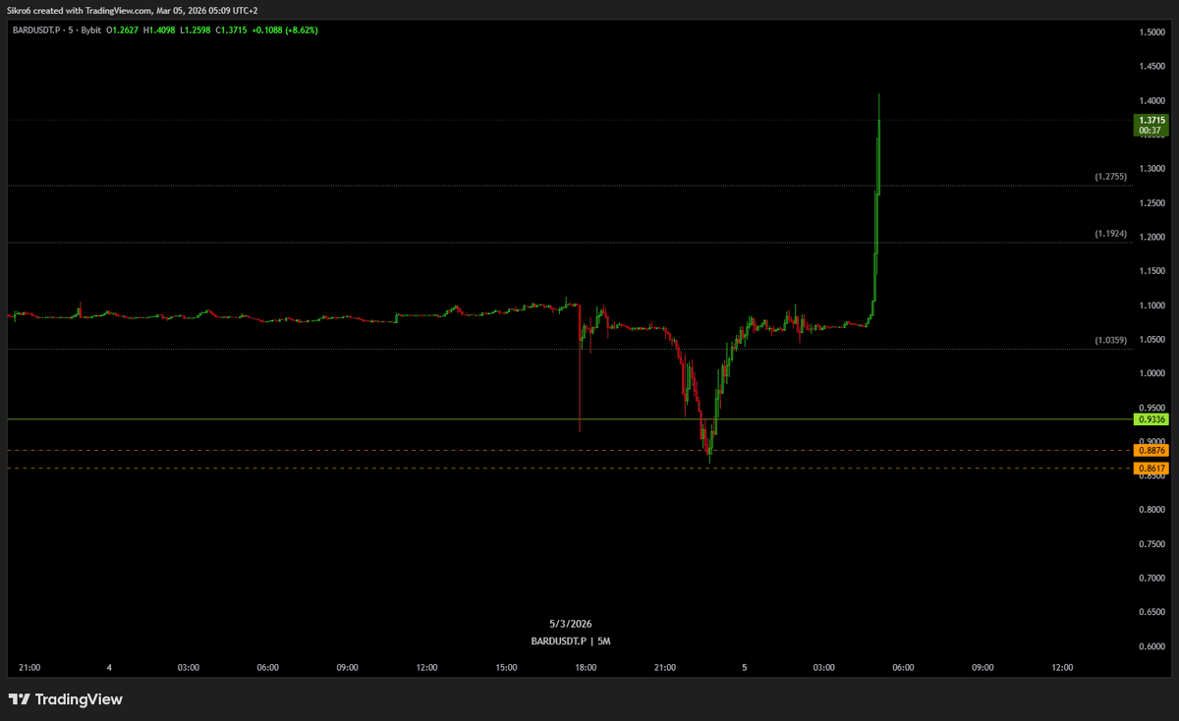
Task: Click the BARDUSDT.P symbol name in header
Action: pyautogui.click(x=38, y=29)
